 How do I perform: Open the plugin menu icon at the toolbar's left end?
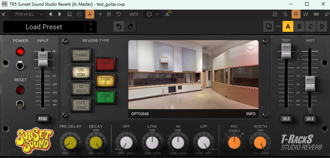click(3, 14)
